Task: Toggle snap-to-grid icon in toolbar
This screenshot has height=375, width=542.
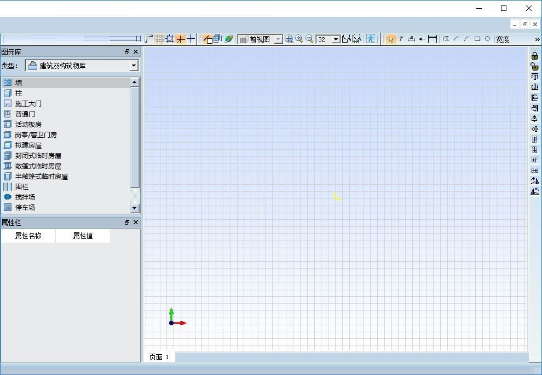Action: click(170, 39)
